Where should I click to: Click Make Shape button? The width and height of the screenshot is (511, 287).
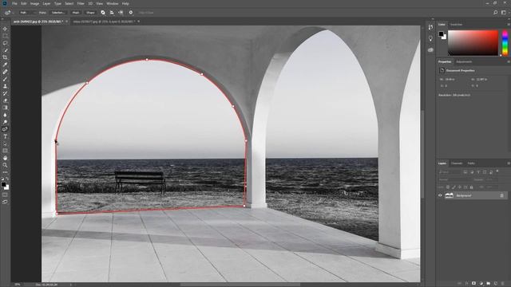(x=90, y=13)
